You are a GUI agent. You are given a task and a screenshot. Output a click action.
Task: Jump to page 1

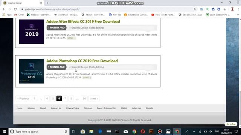(x=35, y=99)
